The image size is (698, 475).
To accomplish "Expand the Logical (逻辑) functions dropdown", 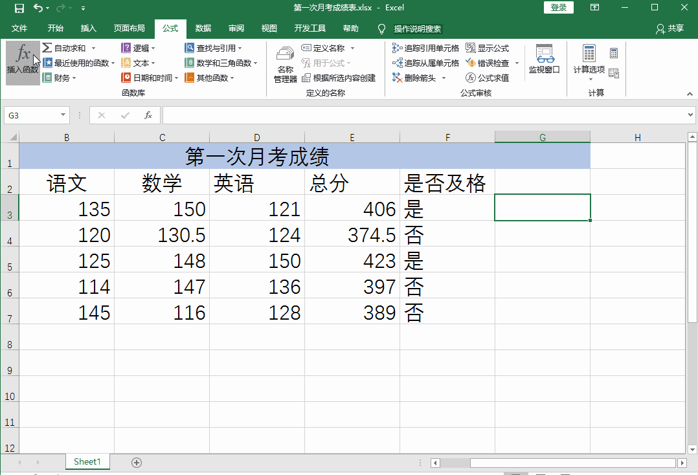I will tap(138, 48).
